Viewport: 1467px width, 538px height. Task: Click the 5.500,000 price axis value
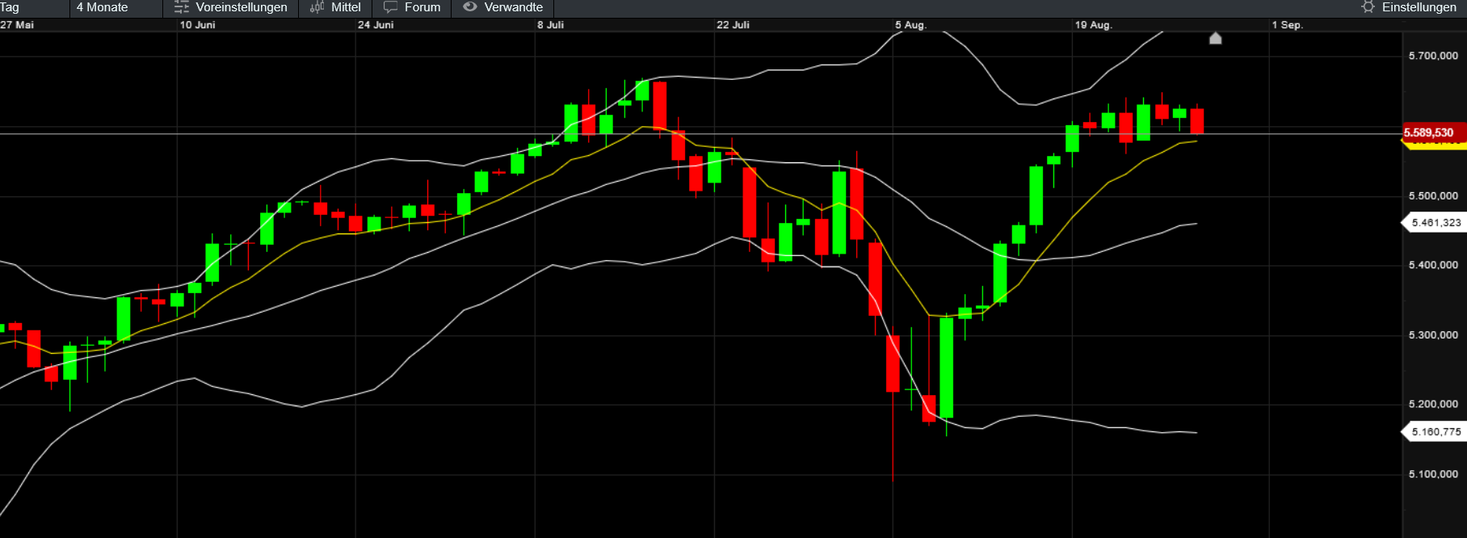(1433, 195)
